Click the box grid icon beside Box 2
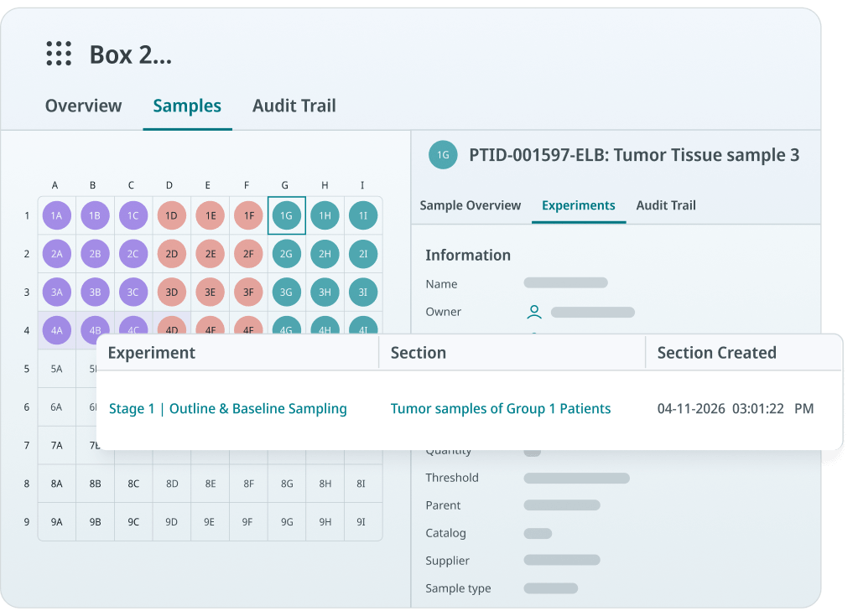Viewport: 858px width, 616px height. [x=59, y=54]
